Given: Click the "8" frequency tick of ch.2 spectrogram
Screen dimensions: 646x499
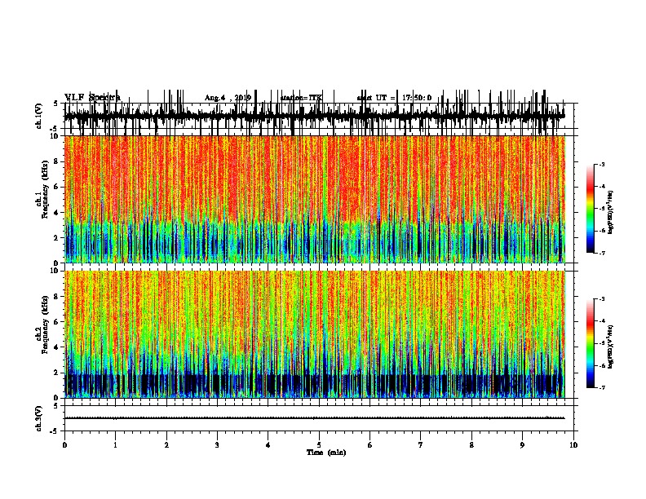Looking at the screenshot, I should [57, 297].
